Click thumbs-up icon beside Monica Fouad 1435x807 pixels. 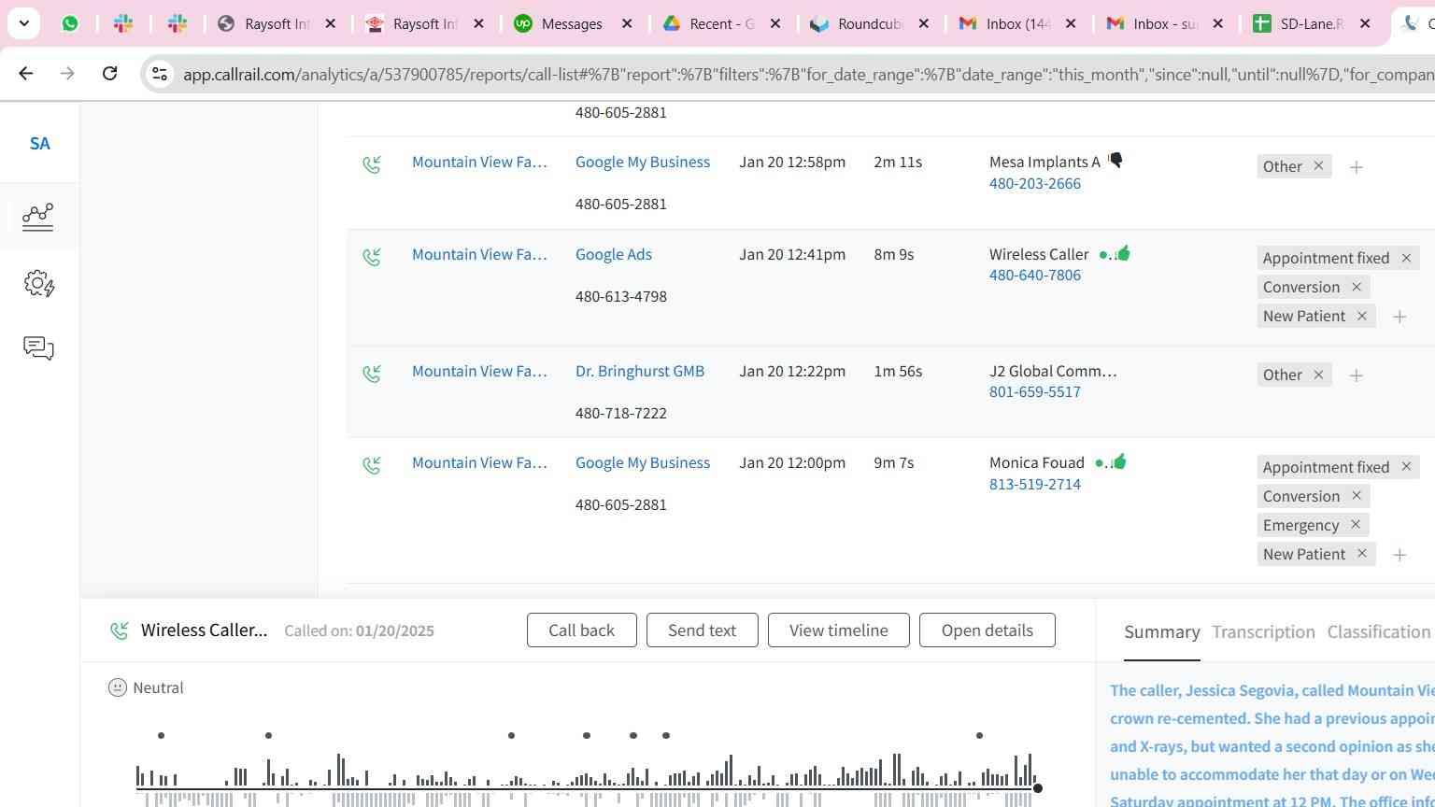tap(1119, 461)
